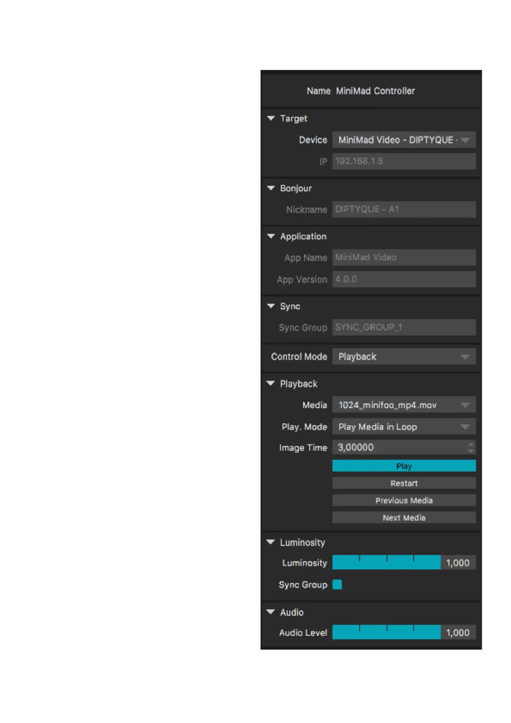Collapse the Sync section triangle
The height and width of the screenshot is (723, 511).
tap(271, 307)
